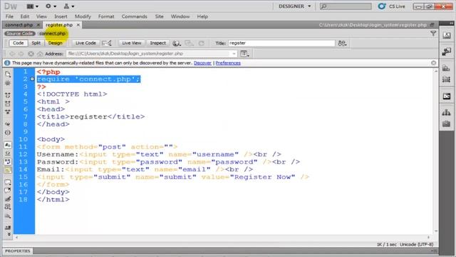
Task: Click the Discover link
Action: pos(202,63)
